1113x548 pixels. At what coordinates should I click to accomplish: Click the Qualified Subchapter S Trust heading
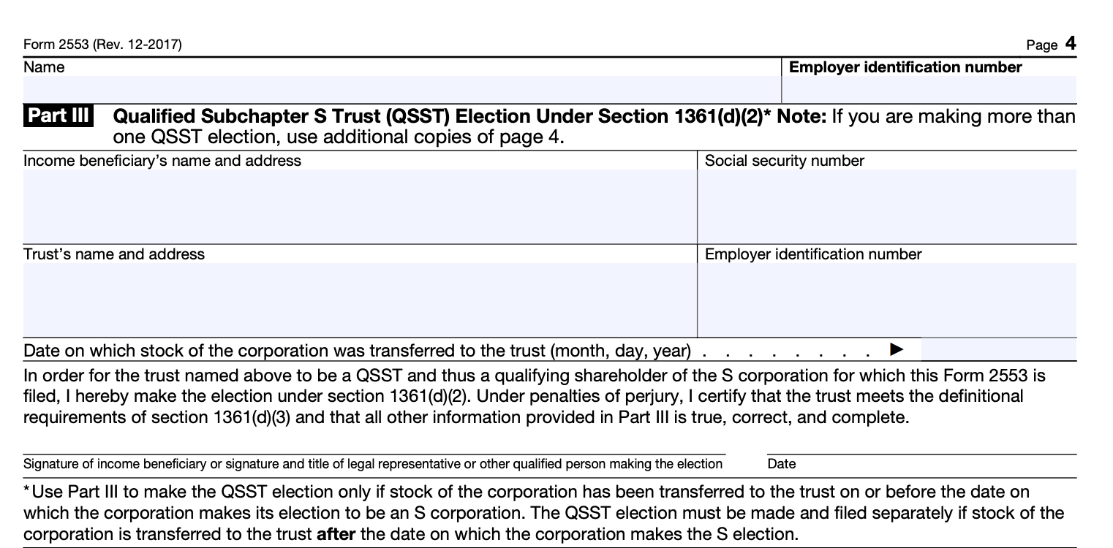439,117
